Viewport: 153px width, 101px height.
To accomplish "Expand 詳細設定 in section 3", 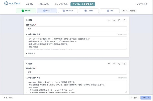I will click(x=31, y=53).
